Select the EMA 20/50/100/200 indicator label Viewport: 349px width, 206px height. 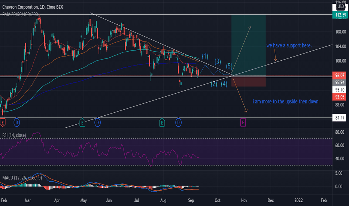click(20, 15)
